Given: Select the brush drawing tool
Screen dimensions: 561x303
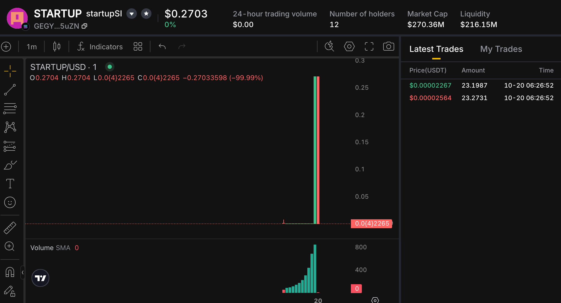Looking at the screenshot, I should coord(10,165).
